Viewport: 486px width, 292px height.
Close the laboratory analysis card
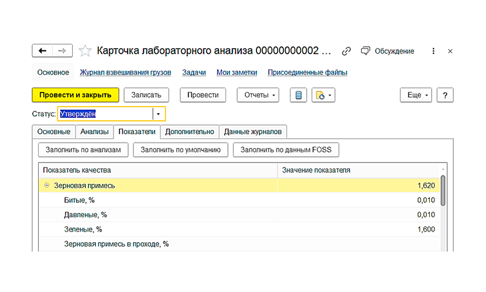tap(450, 51)
